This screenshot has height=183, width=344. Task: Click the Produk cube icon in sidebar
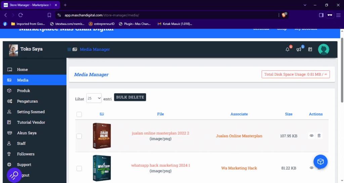tap(9, 90)
